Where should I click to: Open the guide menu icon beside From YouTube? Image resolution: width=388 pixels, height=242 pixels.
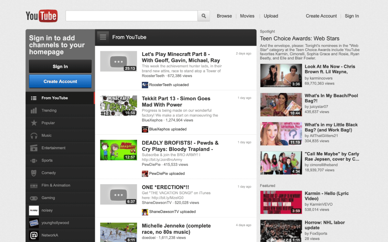coord(103,37)
